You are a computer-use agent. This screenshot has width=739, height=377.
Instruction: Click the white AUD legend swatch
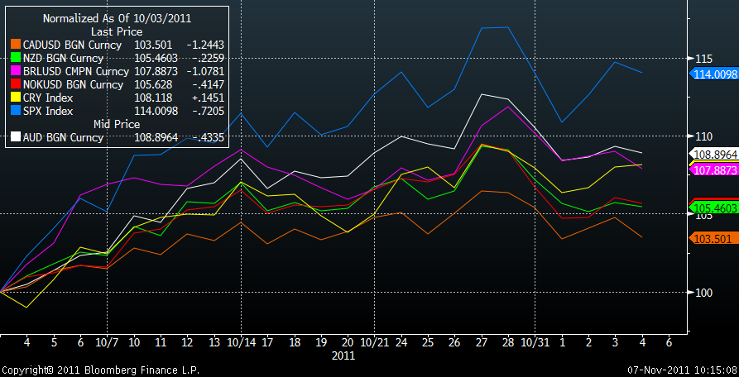(x=15, y=137)
